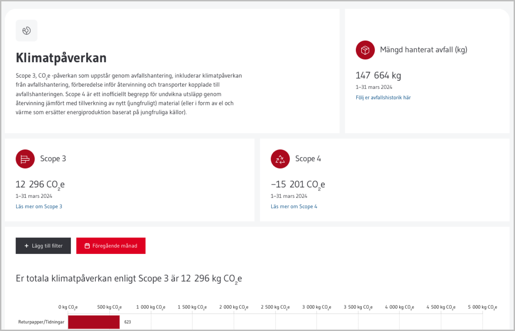Click the calendar icon in Föregående månad
This screenshot has width=515, height=331.
(x=87, y=246)
